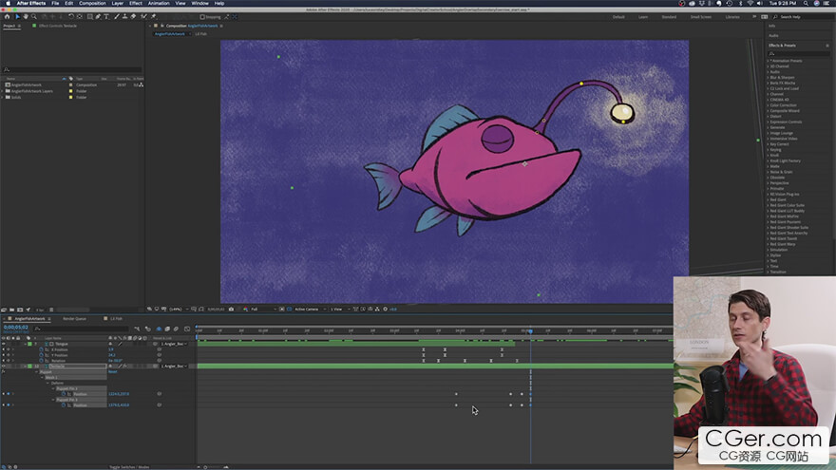Expand the Color Correction effects category
Image resolution: width=836 pixels, height=470 pixels.
(769, 105)
